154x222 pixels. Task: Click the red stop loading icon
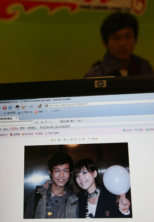click(5, 108)
